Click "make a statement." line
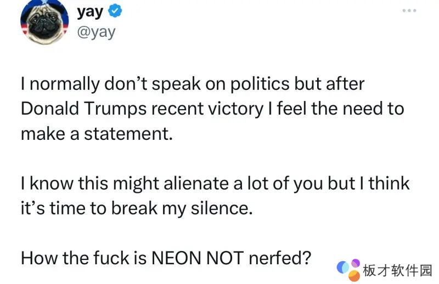This screenshot has width=439, height=284. pos(97,133)
